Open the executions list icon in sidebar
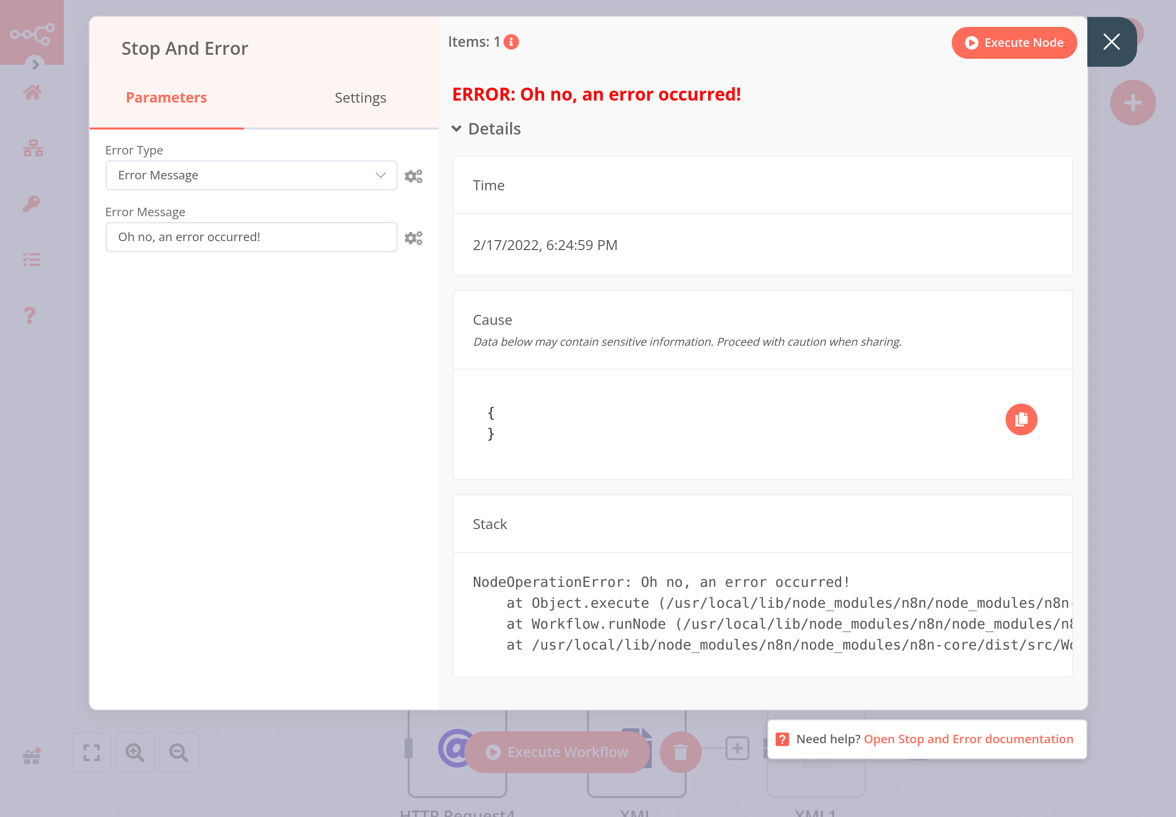1176x817 pixels. (31, 260)
